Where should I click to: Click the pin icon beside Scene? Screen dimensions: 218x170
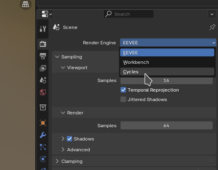(x=212, y=27)
